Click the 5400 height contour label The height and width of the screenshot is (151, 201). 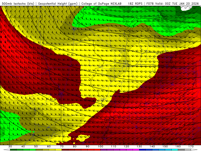(x=155, y=106)
